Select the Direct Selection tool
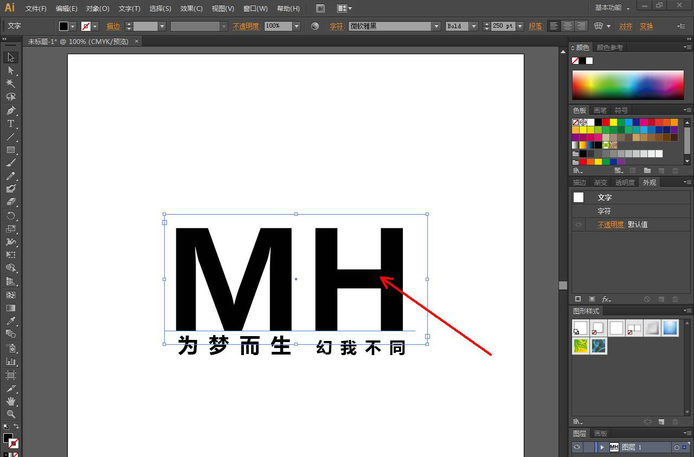This screenshot has width=694, height=457. pyautogui.click(x=11, y=70)
